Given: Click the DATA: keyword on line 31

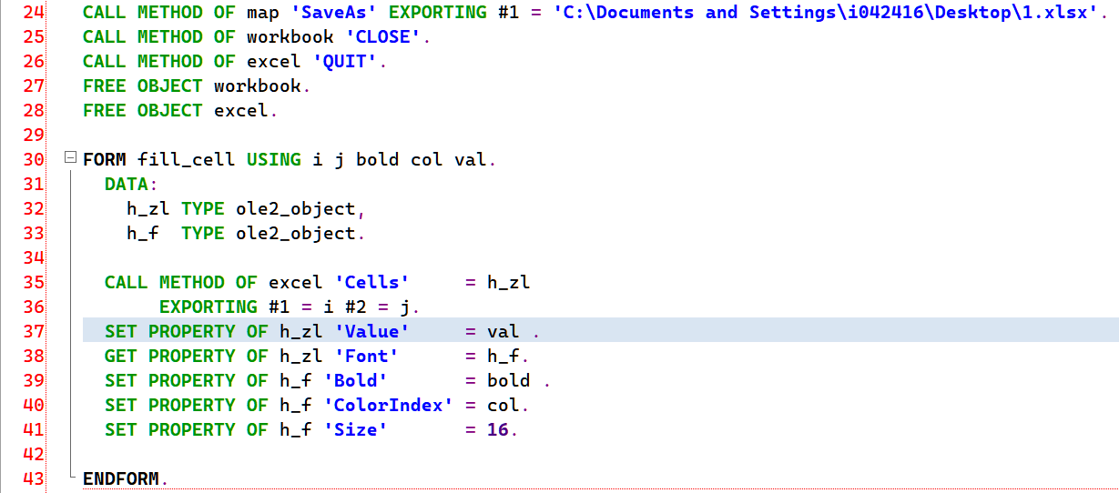Looking at the screenshot, I should [x=132, y=185].
